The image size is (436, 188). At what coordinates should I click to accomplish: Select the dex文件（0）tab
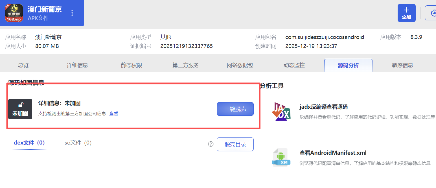tap(29, 143)
